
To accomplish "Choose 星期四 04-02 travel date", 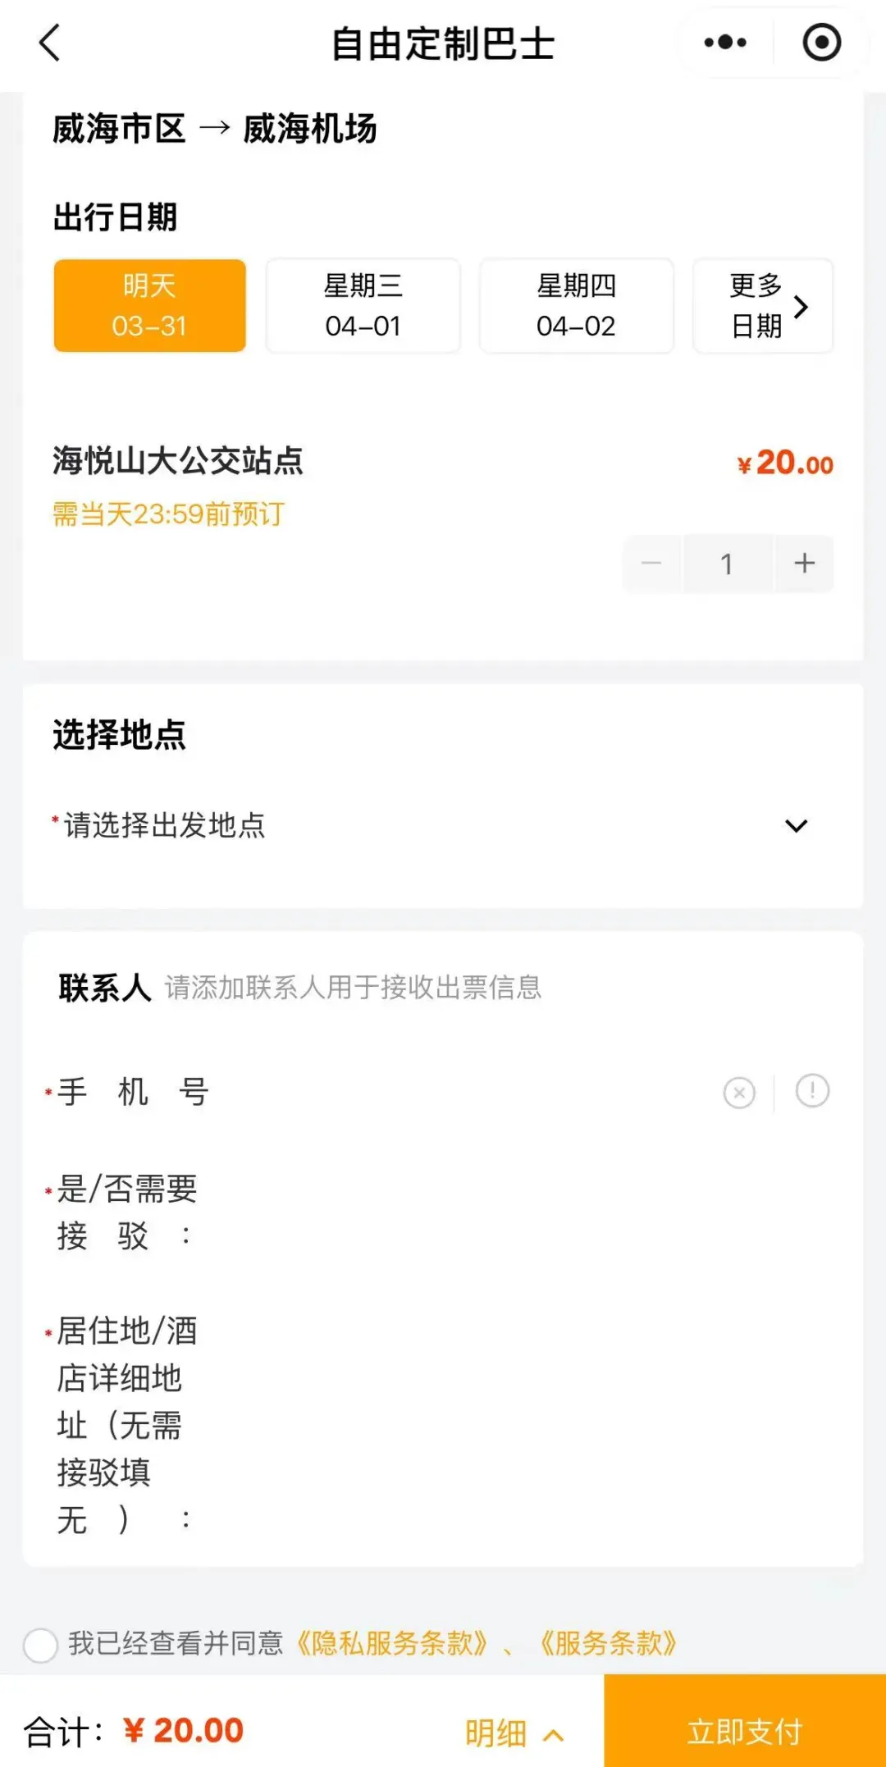I will 576,306.
